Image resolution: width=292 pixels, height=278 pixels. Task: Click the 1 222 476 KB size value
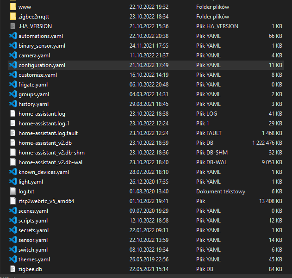point(267,143)
